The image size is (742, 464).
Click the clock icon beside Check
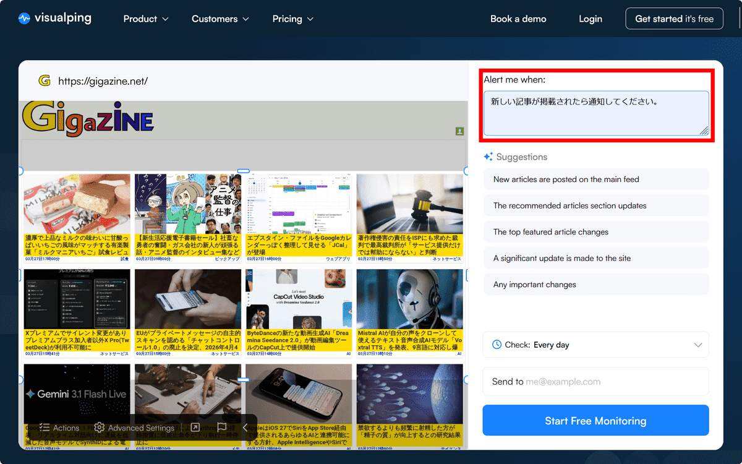(x=497, y=345)
